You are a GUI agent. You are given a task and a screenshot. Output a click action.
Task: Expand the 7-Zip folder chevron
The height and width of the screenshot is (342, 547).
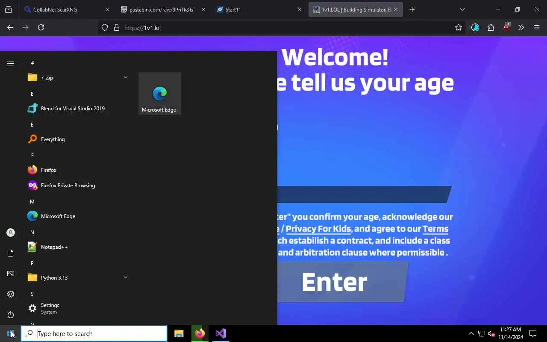126,77
